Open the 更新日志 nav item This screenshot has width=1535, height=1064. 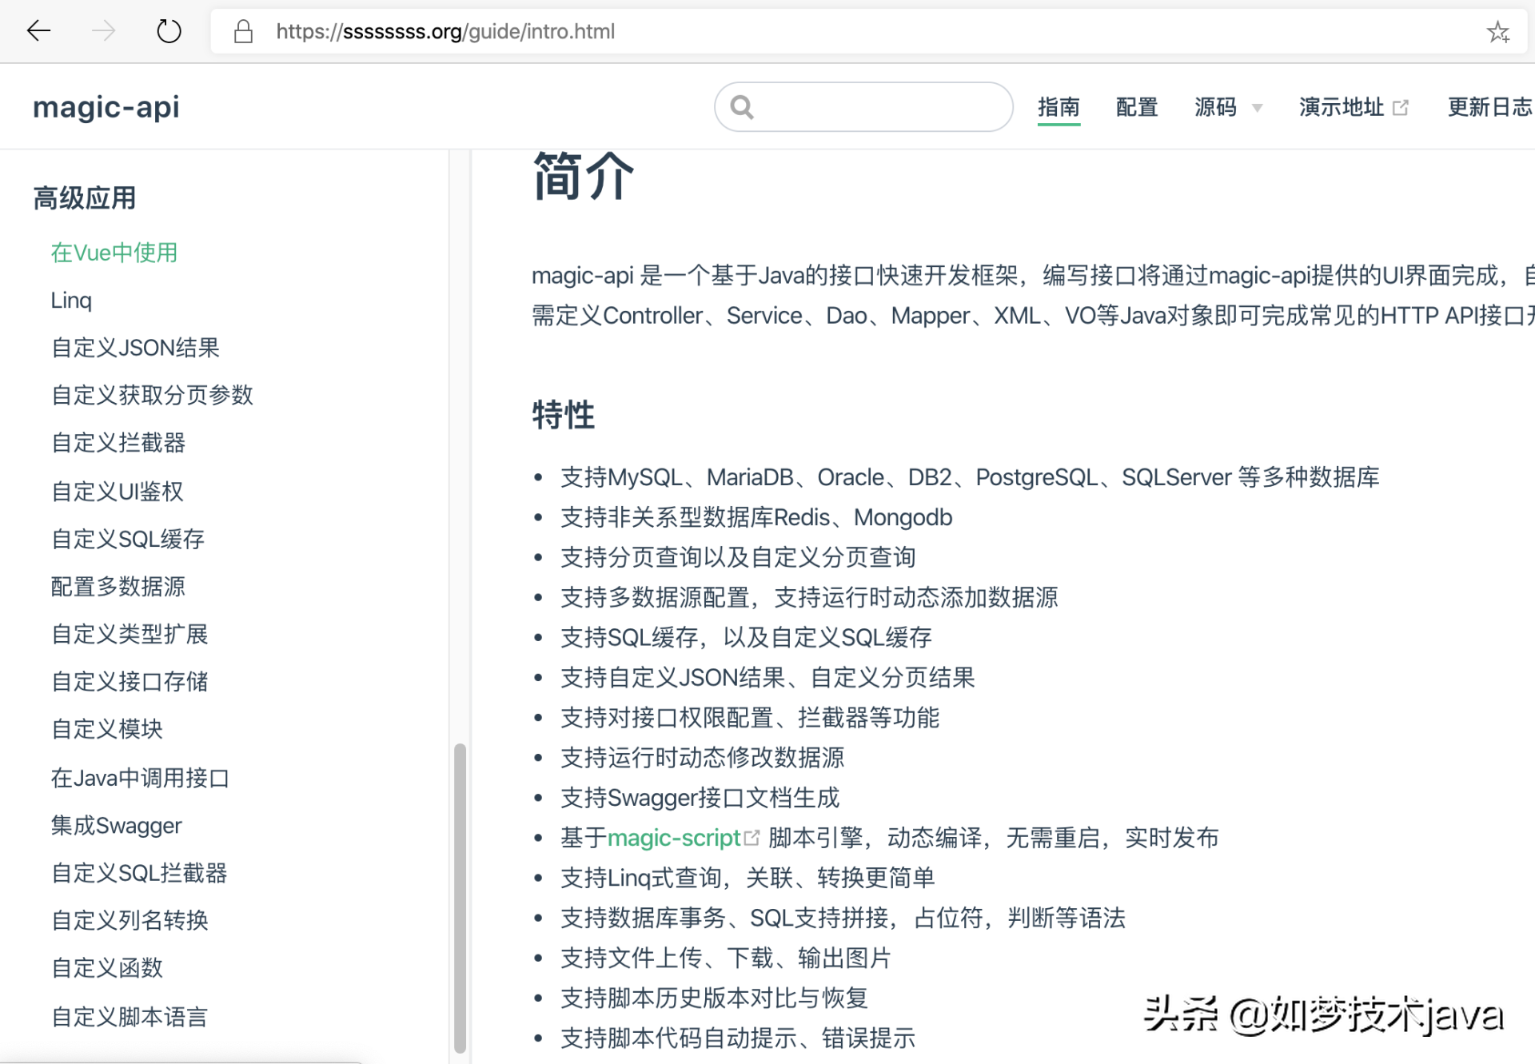coord(1489,107)
